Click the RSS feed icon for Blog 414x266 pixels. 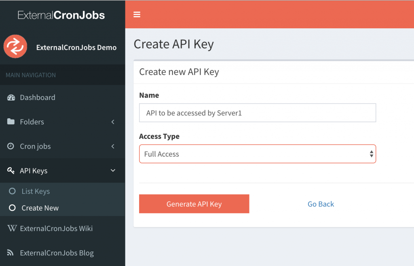point(10,253)
